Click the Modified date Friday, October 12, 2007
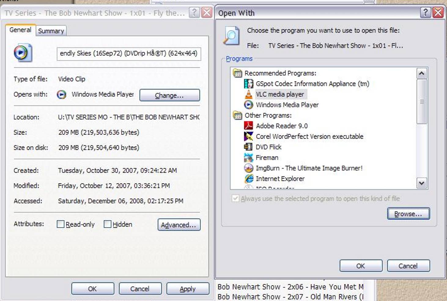This screenshot has height=301, width=447. [114, 186]
